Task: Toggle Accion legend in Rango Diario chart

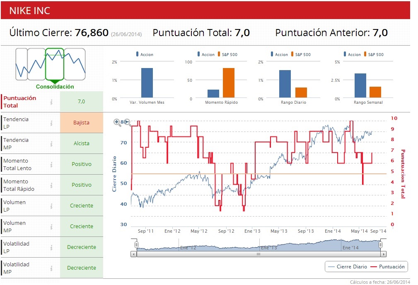Action: pyautogui.click(x=279, y=54)
